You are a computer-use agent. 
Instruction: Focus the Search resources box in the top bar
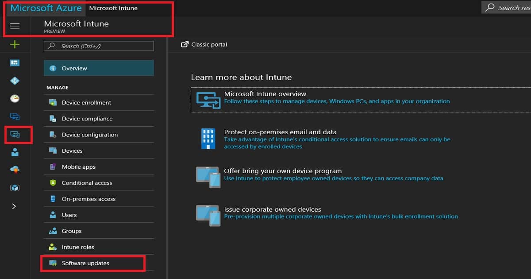(506, 8)
